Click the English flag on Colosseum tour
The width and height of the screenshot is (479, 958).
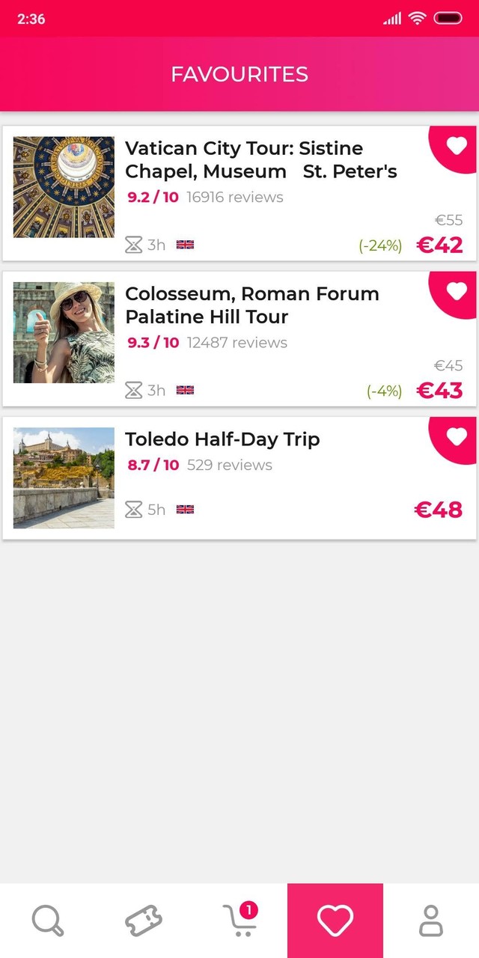coord(185,390)
